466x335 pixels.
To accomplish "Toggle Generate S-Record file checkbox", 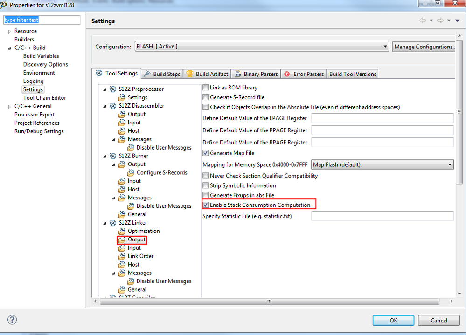I will [x=205, y=97].
